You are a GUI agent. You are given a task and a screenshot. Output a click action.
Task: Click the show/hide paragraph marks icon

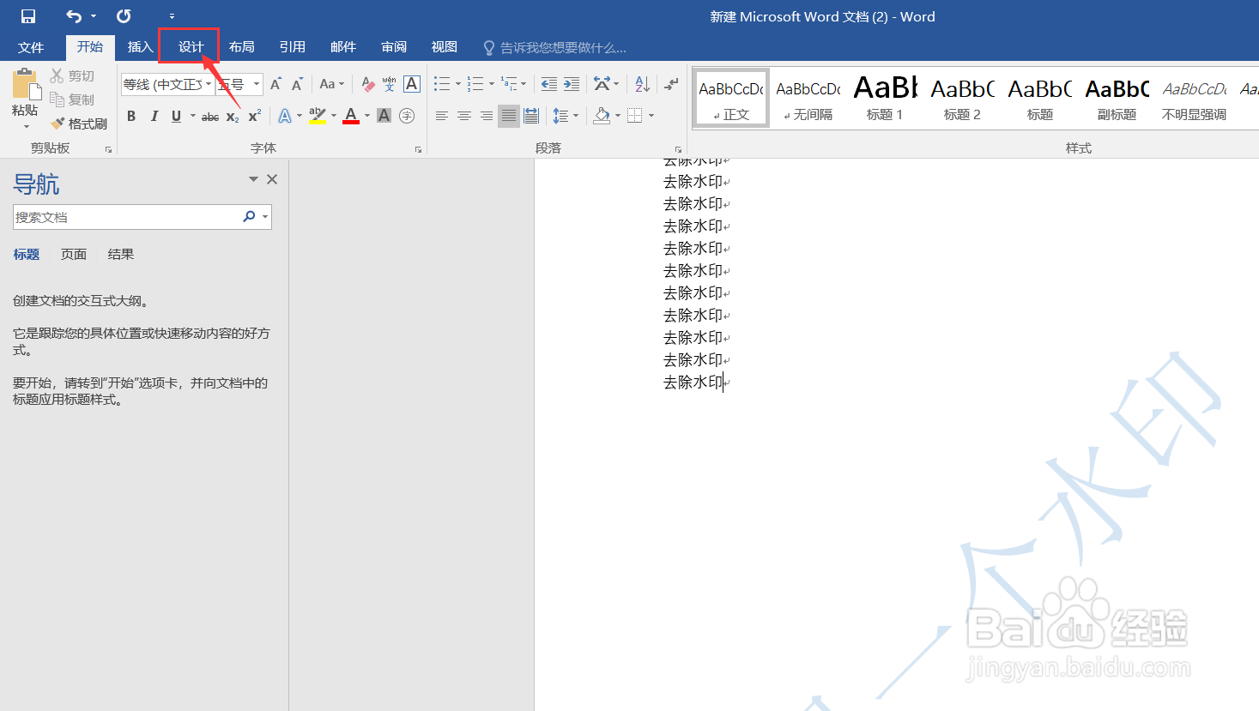tap(671, 83)
